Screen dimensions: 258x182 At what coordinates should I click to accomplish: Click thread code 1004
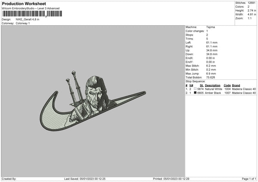(227, 89)
